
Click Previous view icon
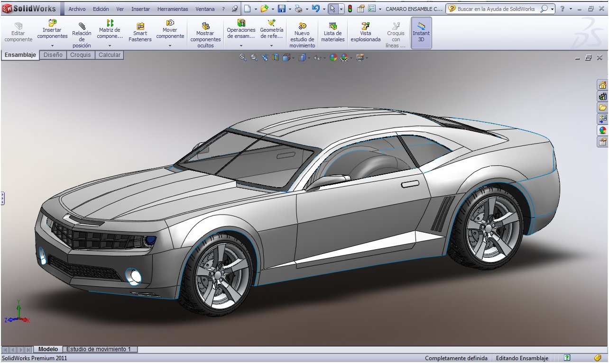[x=265, y=57]
